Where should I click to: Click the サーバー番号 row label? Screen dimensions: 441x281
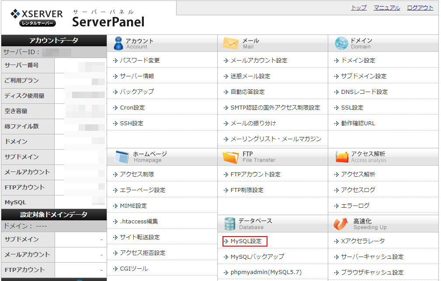22,65
